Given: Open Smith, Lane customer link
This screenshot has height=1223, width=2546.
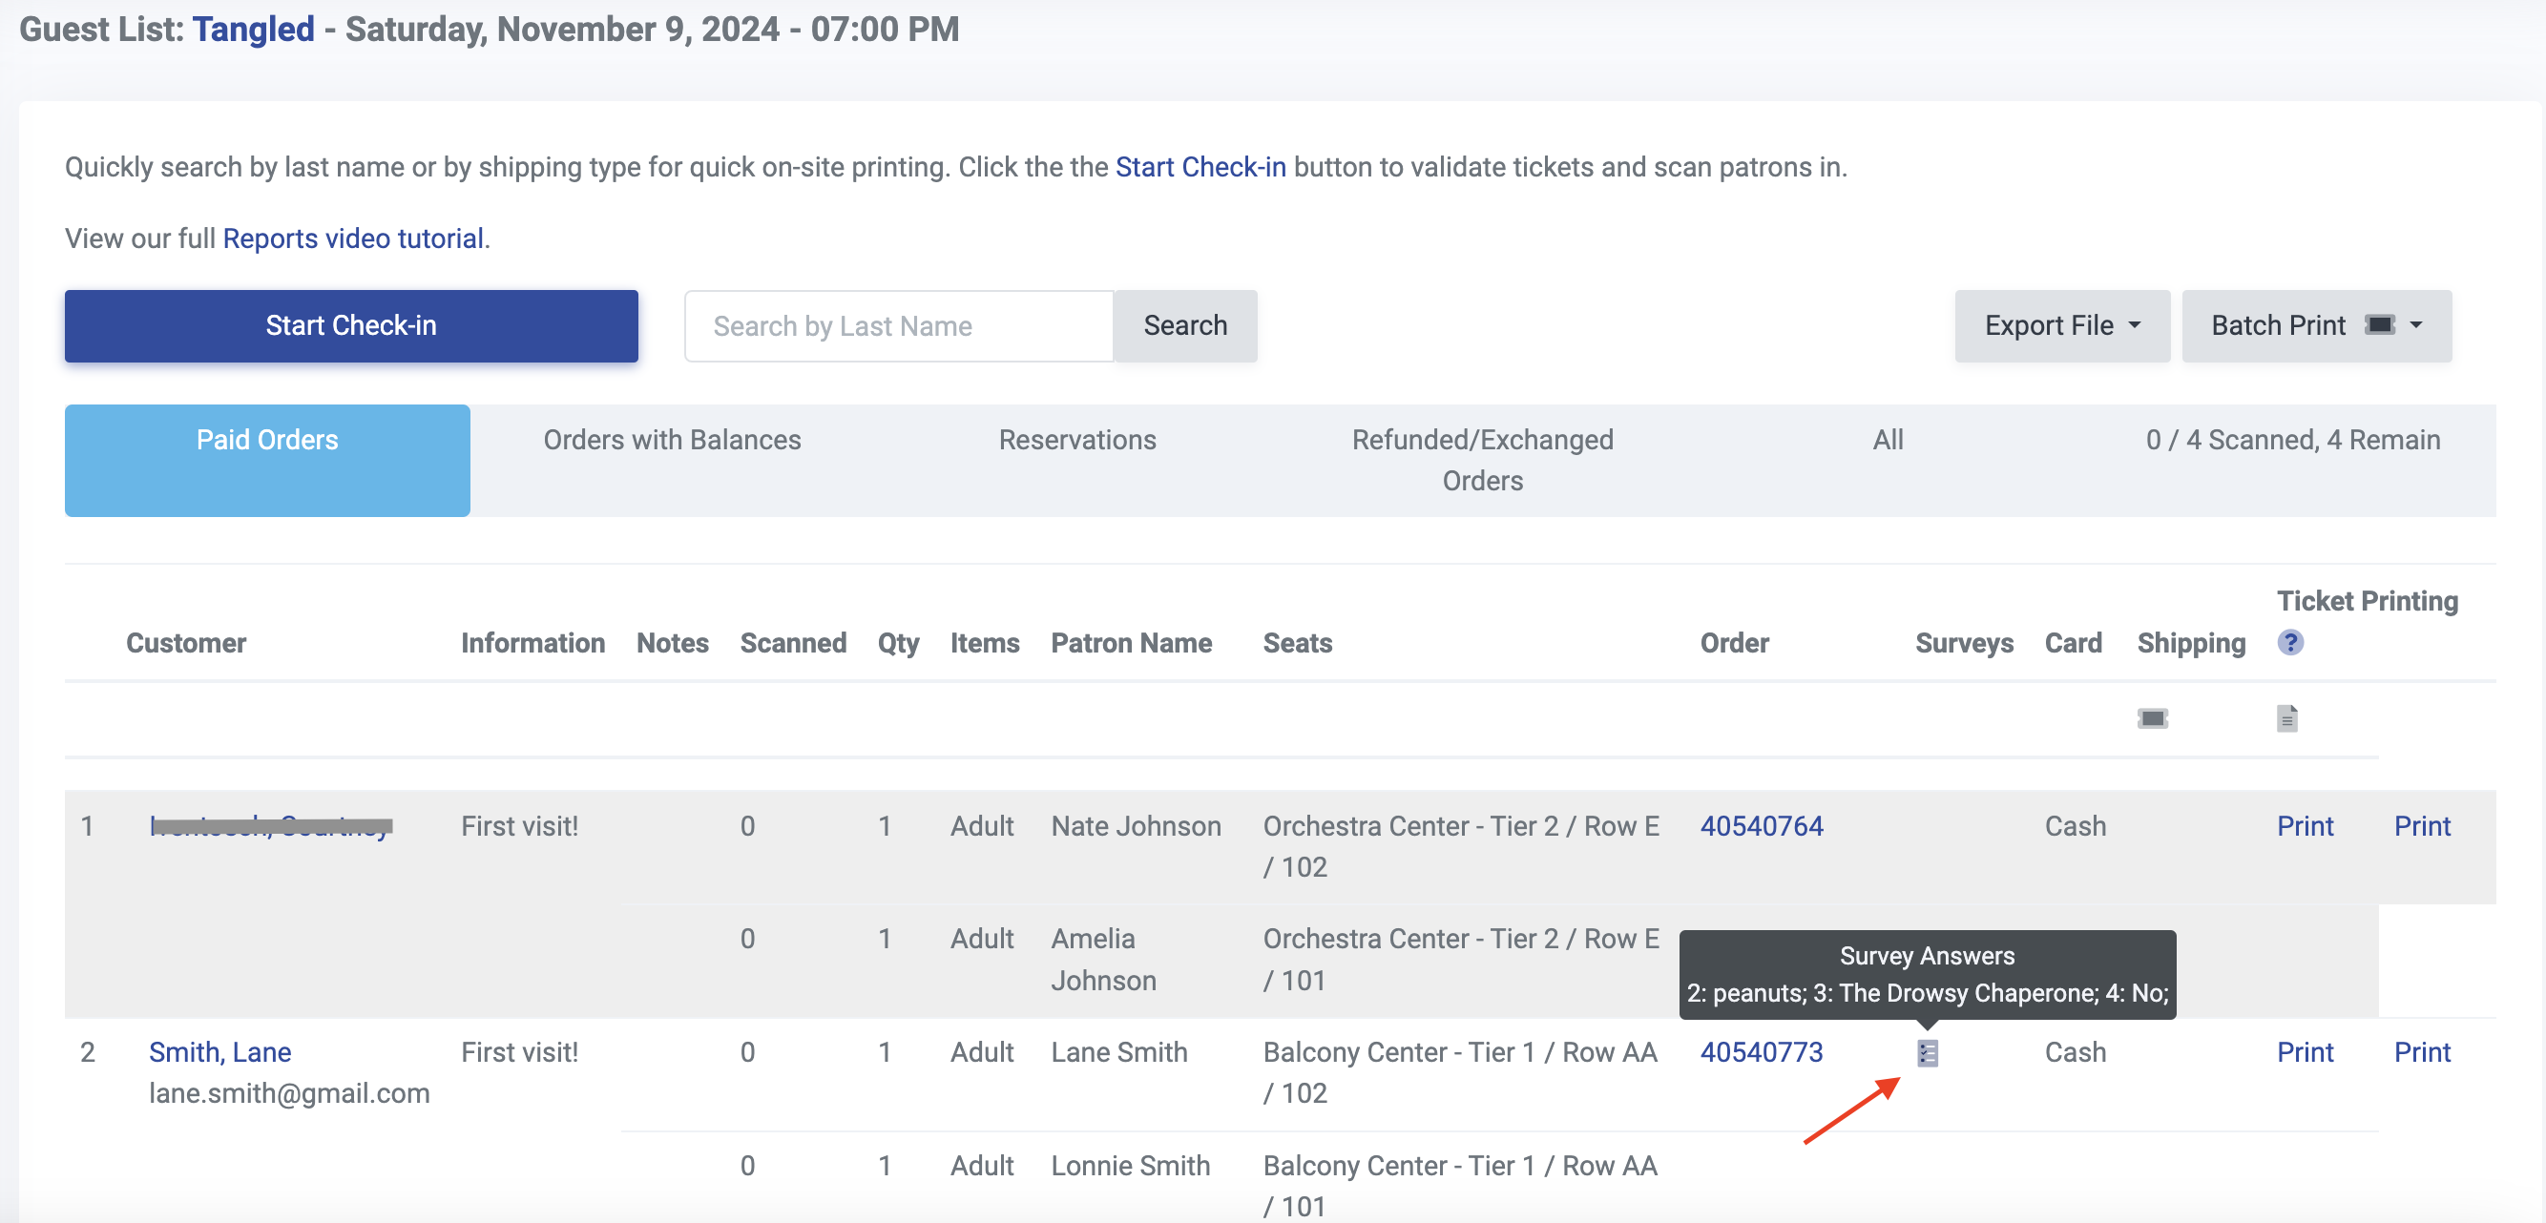Looking at the screenshot, I should (x=219, y=1052).
